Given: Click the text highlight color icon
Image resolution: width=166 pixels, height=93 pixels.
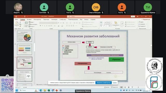Looking at the screenshot, I should point(59,26).
